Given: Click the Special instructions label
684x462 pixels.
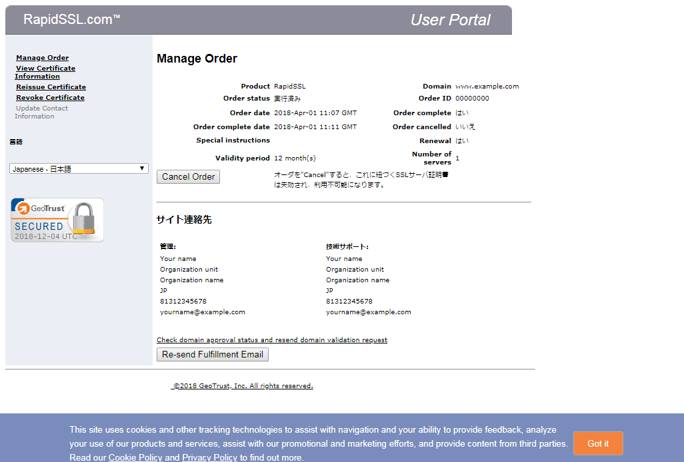Looking at the screenshot, I should 233,140.
